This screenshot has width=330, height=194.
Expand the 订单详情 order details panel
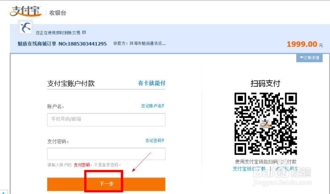tap(309, 58)
